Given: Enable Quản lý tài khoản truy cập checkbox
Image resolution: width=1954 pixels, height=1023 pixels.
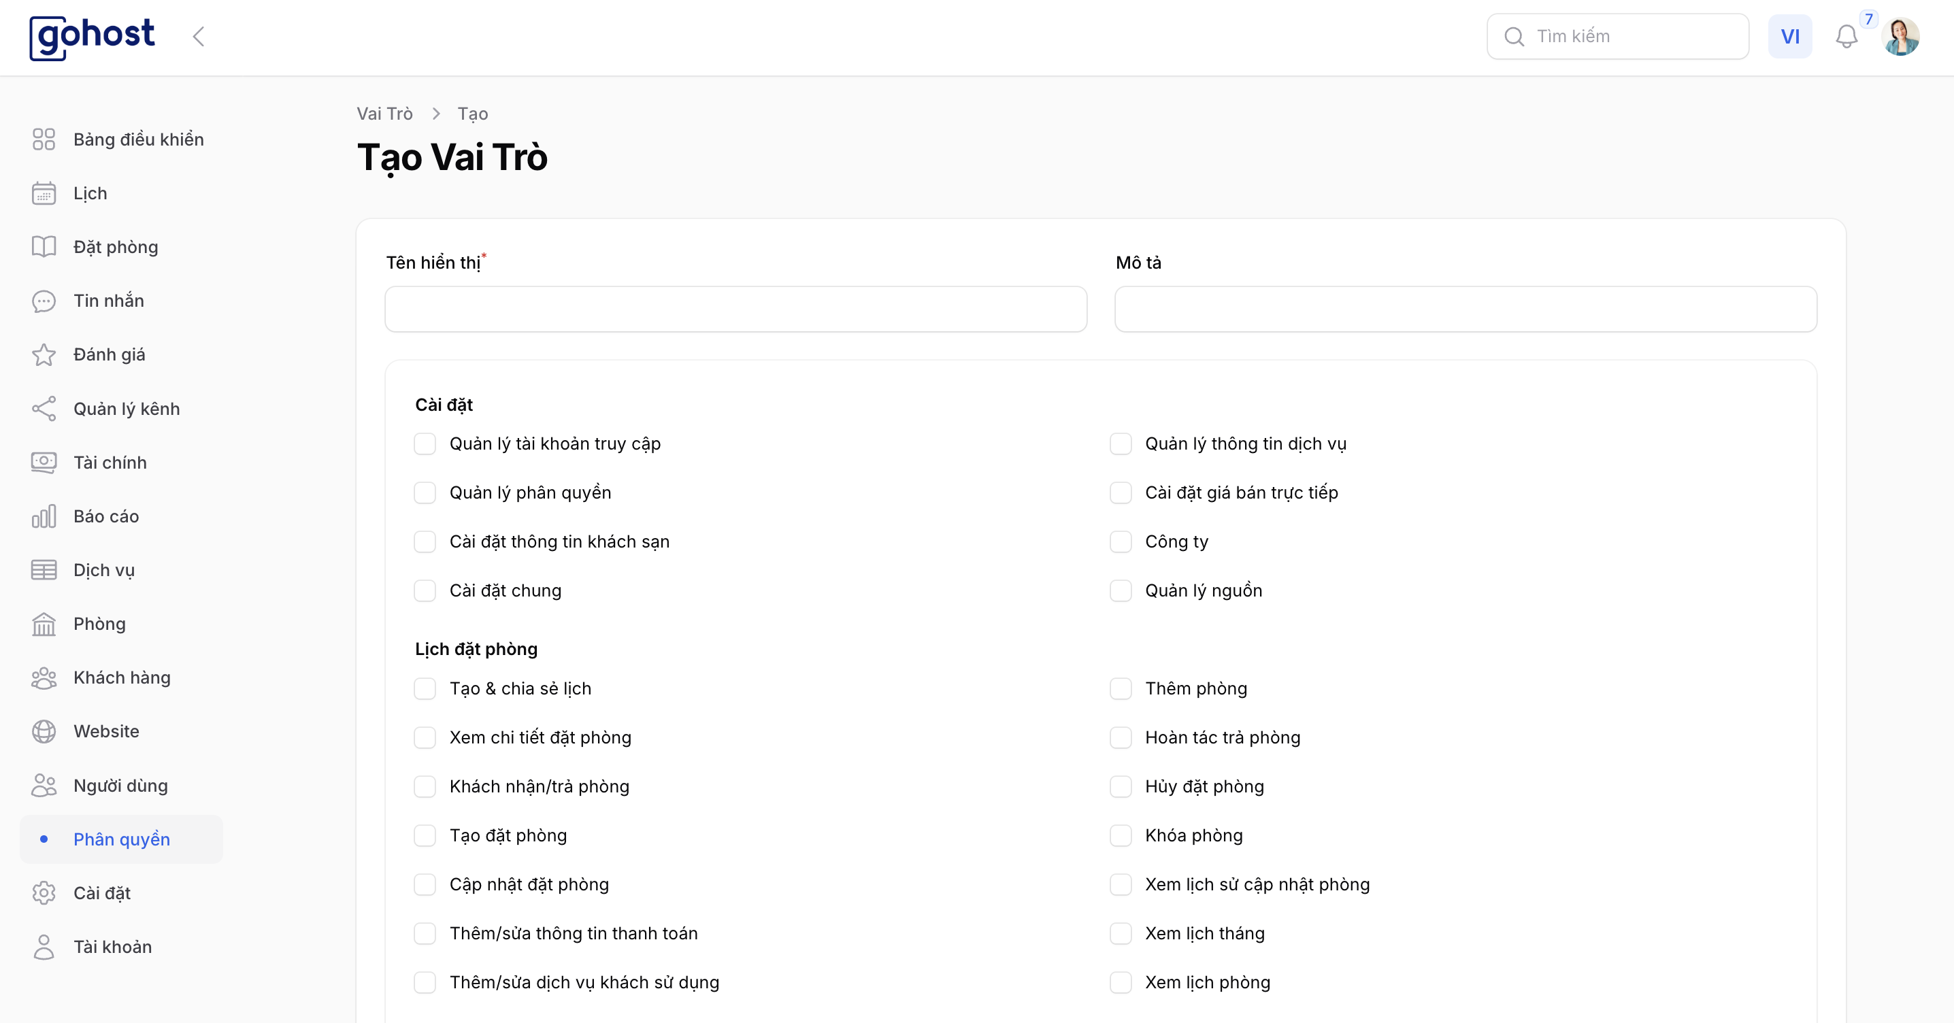Looking at the screenshot, I should [425, 443].
